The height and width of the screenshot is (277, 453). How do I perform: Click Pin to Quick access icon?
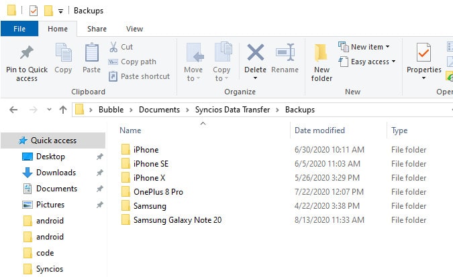[x=27, y=52]
